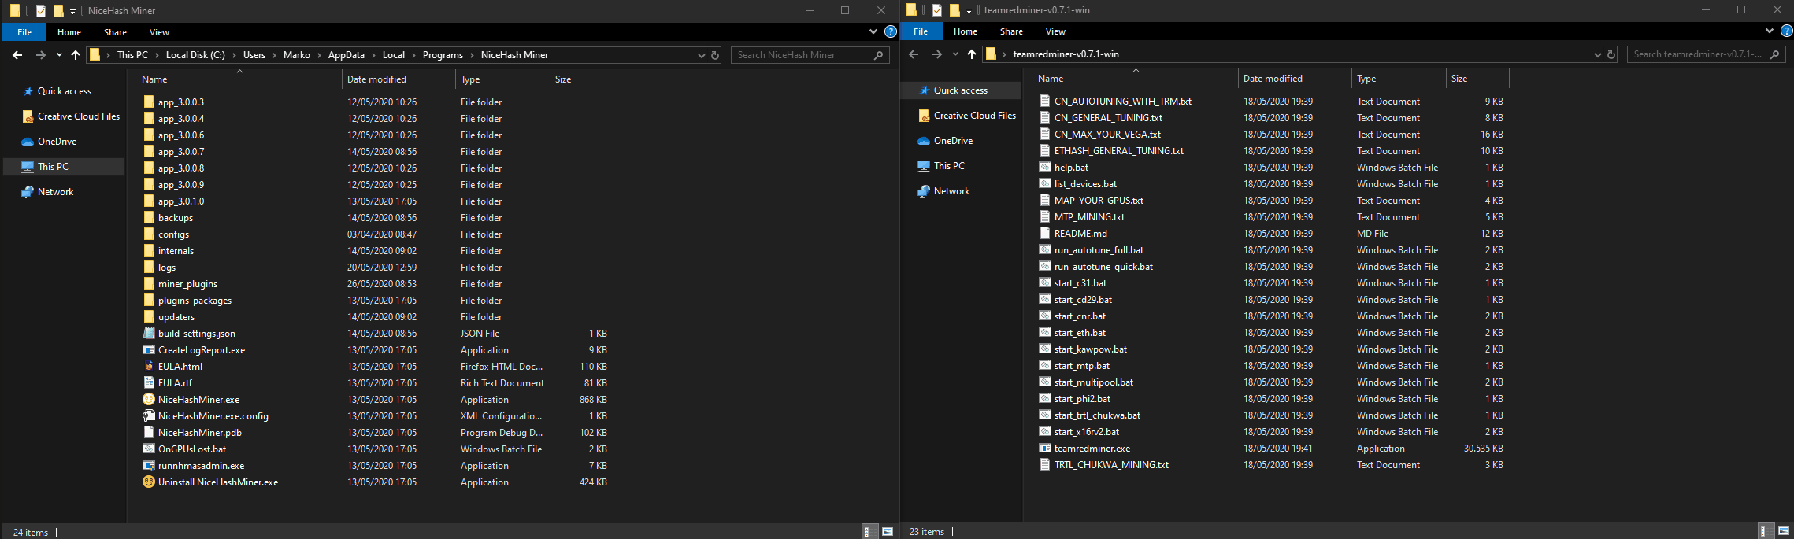Open address bar history dropdown in NiceHash window
This screenshot has height=539, width=1794.
pyautogui.click(x=702, y=55)
